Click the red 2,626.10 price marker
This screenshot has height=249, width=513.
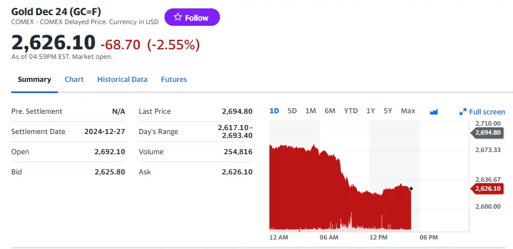(487, 188)
